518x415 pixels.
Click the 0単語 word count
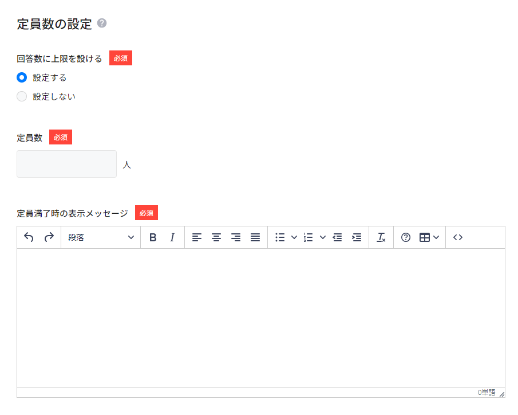[x=487, y=393]
